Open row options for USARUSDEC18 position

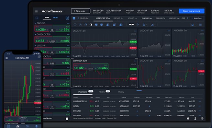pyautogui.click(x=200, y=101)
